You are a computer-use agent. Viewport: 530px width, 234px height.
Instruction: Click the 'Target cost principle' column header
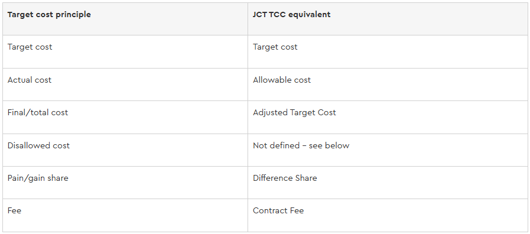click(x=125, y=19)
